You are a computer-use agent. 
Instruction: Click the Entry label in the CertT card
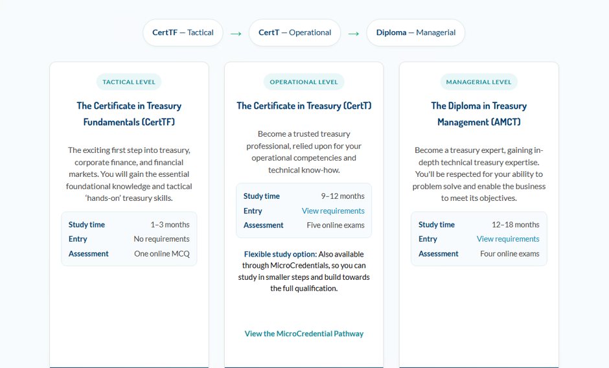(253, 211)
